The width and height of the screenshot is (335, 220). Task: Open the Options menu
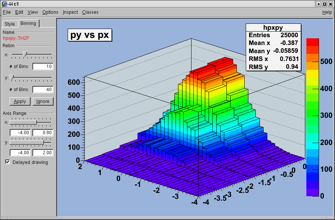[x=50, y=12]
